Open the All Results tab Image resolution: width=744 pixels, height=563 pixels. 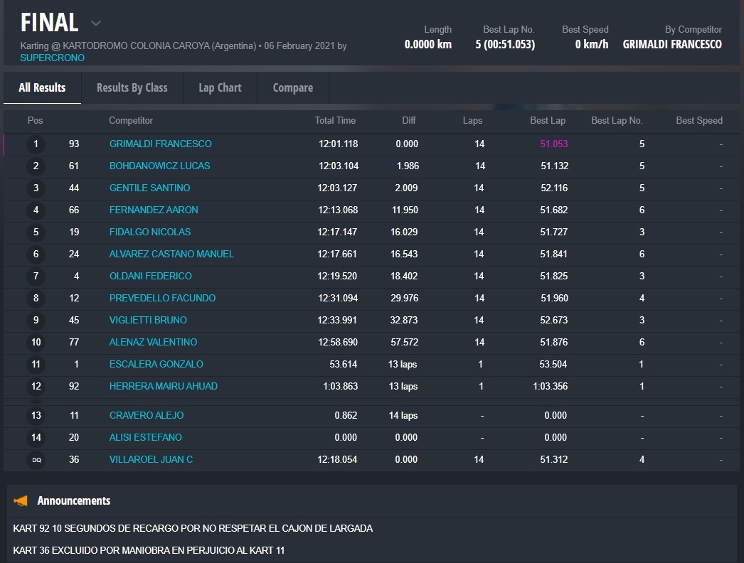[42, 88]
